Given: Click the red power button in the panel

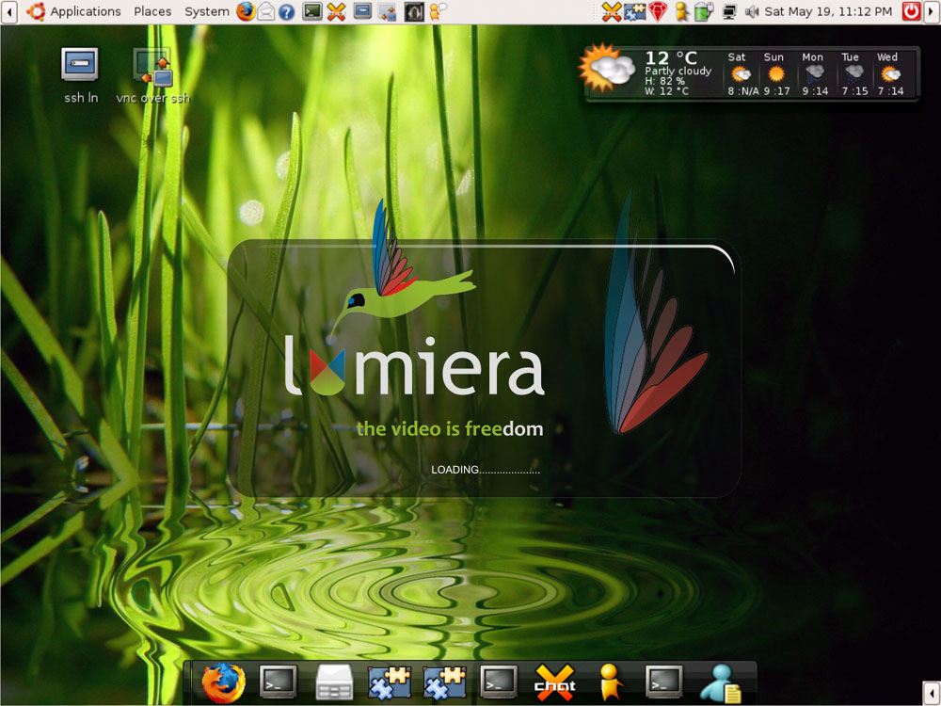Looking at the screenshot, I should coord(910,11).
